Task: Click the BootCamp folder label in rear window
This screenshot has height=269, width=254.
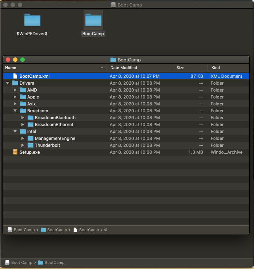Action: [x=93, y=33]
